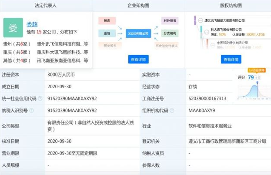Click the 股东 node in structure chart

tap(107, 20)
